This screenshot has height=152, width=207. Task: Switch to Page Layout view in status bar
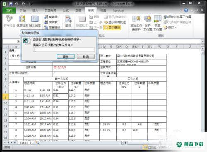(x=150, y=147)
